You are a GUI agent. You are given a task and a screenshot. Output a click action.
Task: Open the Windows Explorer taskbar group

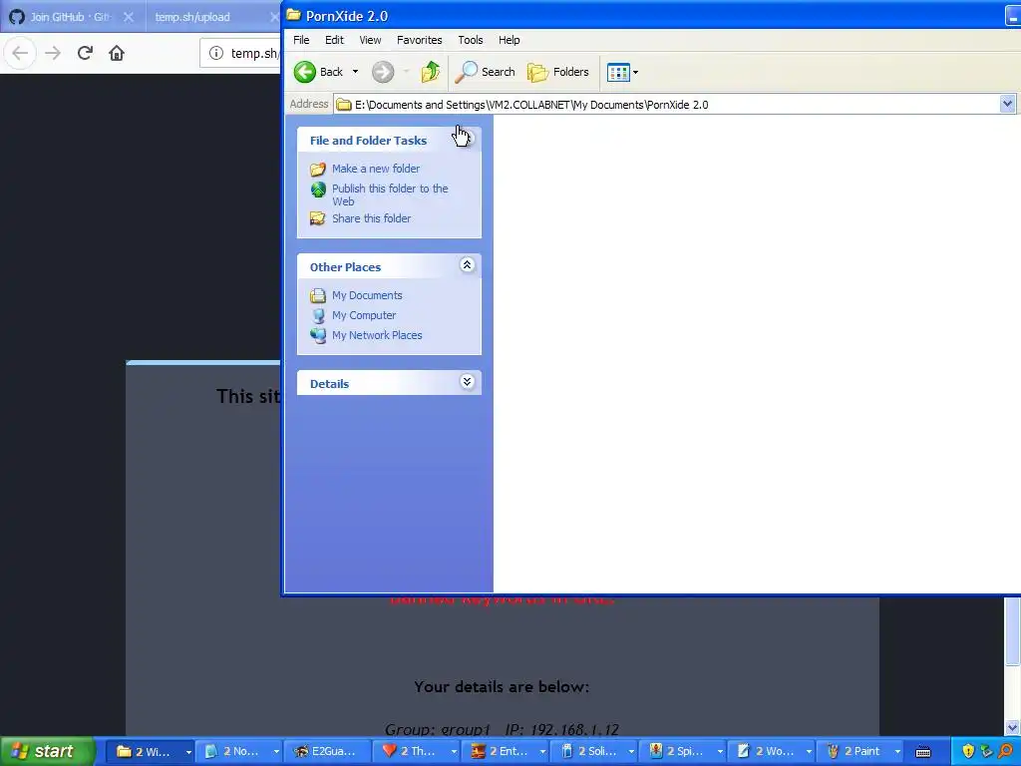coord(153,751)
